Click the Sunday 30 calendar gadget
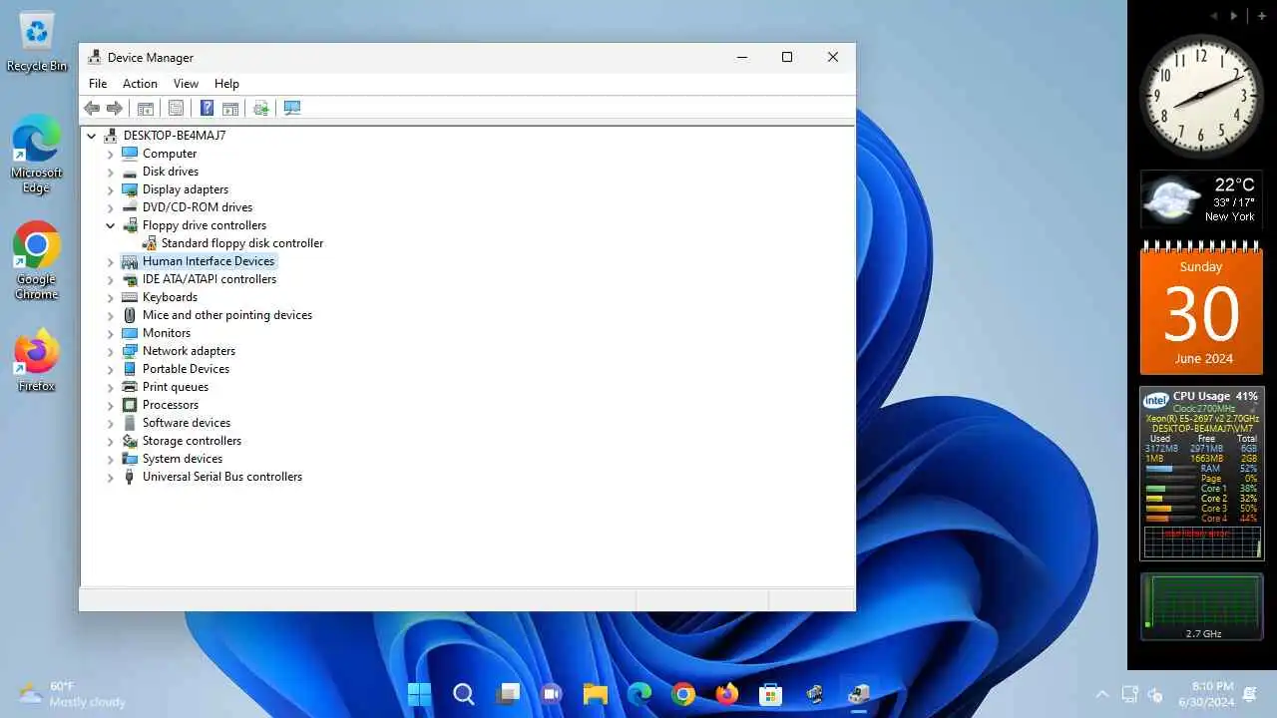This screenshot has width=1277, height=718. pyautogui.click(x=1201, y=309)
